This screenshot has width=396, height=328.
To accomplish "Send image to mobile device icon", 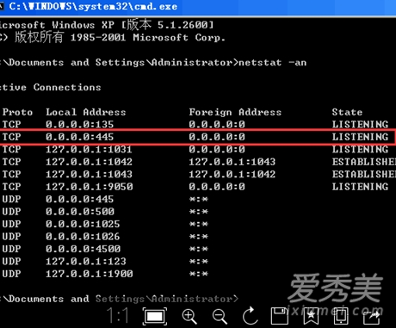I will pos(341,316).
